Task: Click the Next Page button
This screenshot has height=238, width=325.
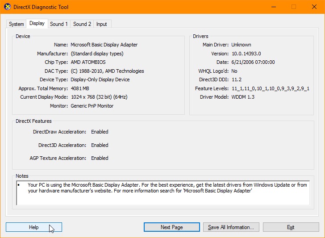Action: [x=172, y=227]
